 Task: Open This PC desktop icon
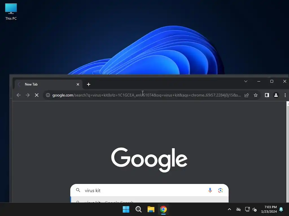tap(11, 12)
